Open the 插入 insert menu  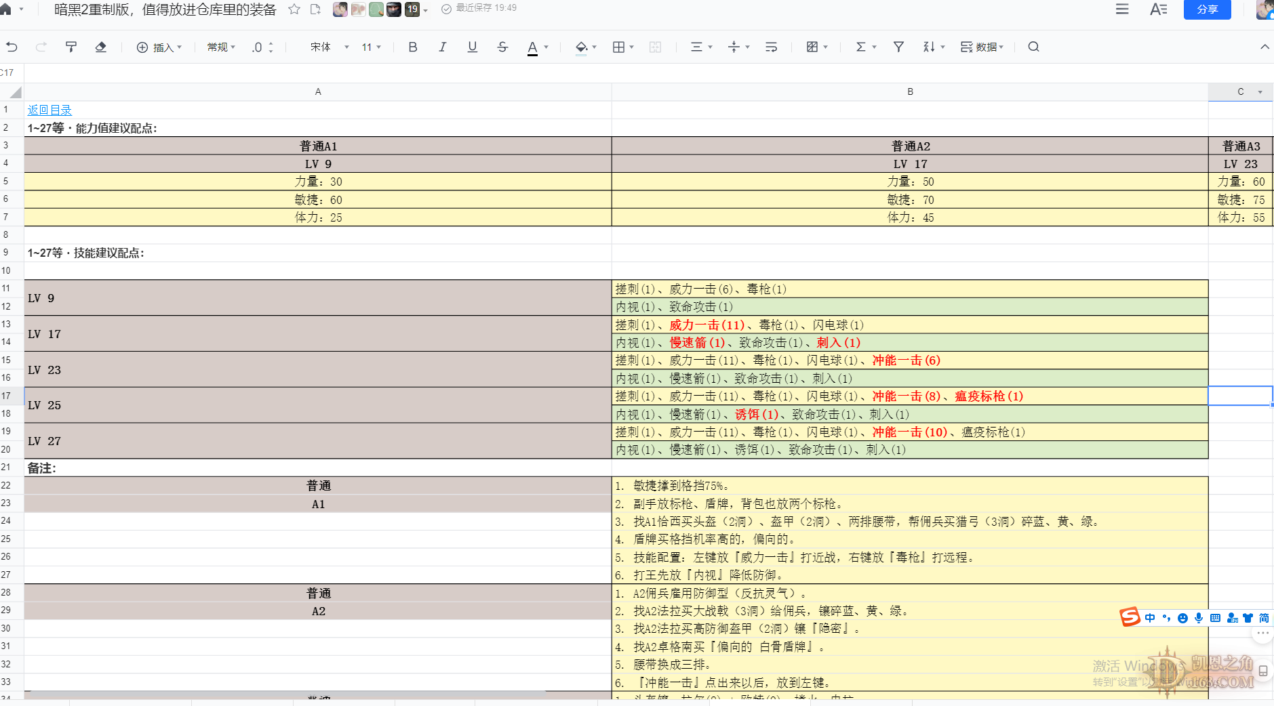point(159,47)
